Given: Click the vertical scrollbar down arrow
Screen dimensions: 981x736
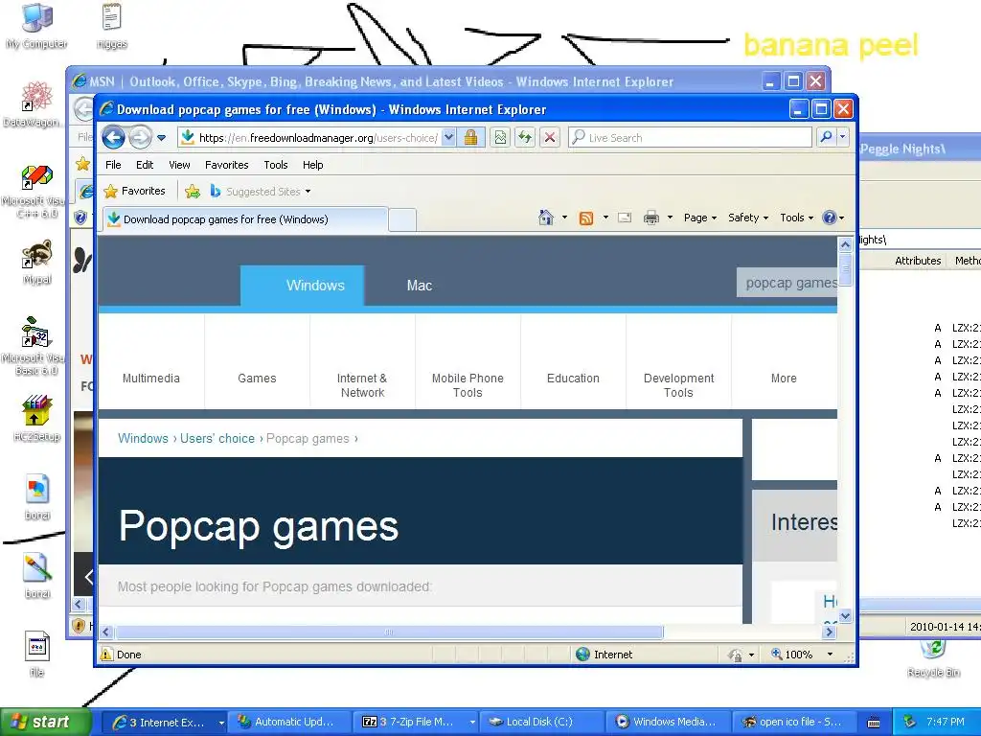Looking at the screenshot, I should 845,616.
